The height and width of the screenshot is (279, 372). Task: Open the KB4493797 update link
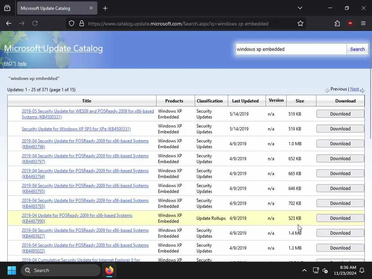(85, 159)
